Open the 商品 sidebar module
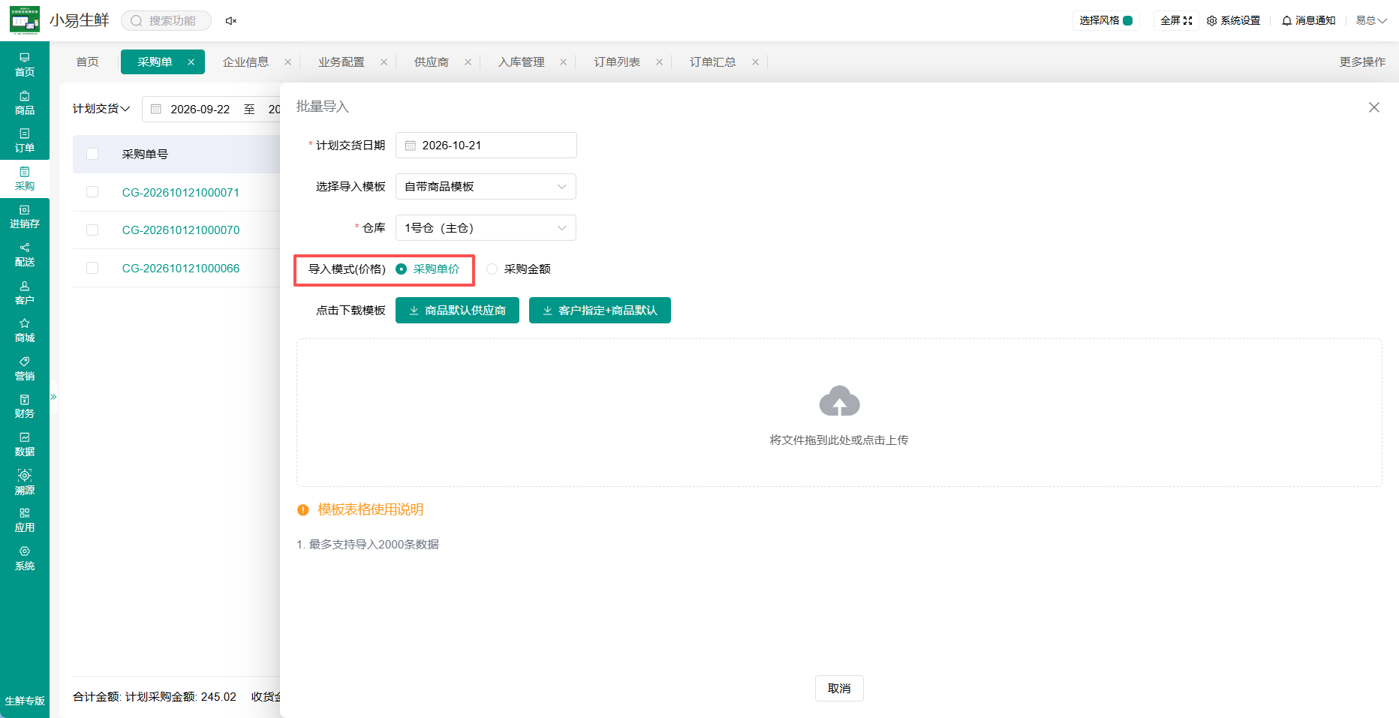1399x718 pixels. [x=25, y=103]
